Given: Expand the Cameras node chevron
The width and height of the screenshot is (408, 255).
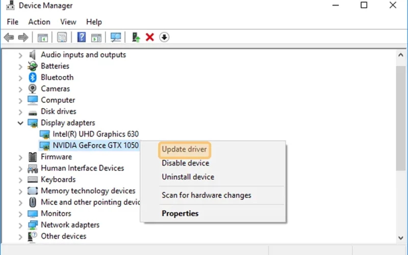Looking at the screenshot, I should (20, 89).
